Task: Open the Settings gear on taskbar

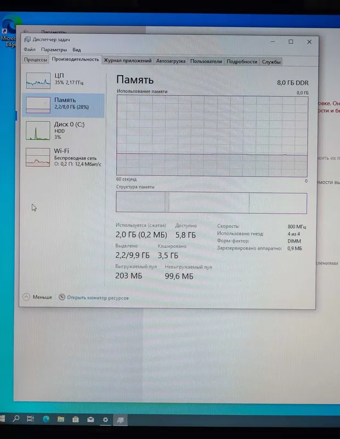Action: [x=105, y=420]
